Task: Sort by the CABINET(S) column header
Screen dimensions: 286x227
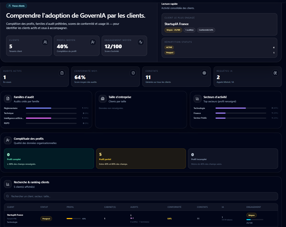Action: coord(110,207)
